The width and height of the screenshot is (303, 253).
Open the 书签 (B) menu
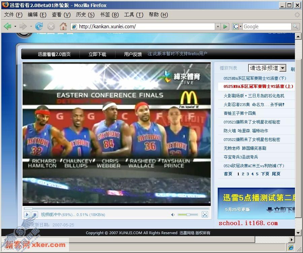coord(109,15)
